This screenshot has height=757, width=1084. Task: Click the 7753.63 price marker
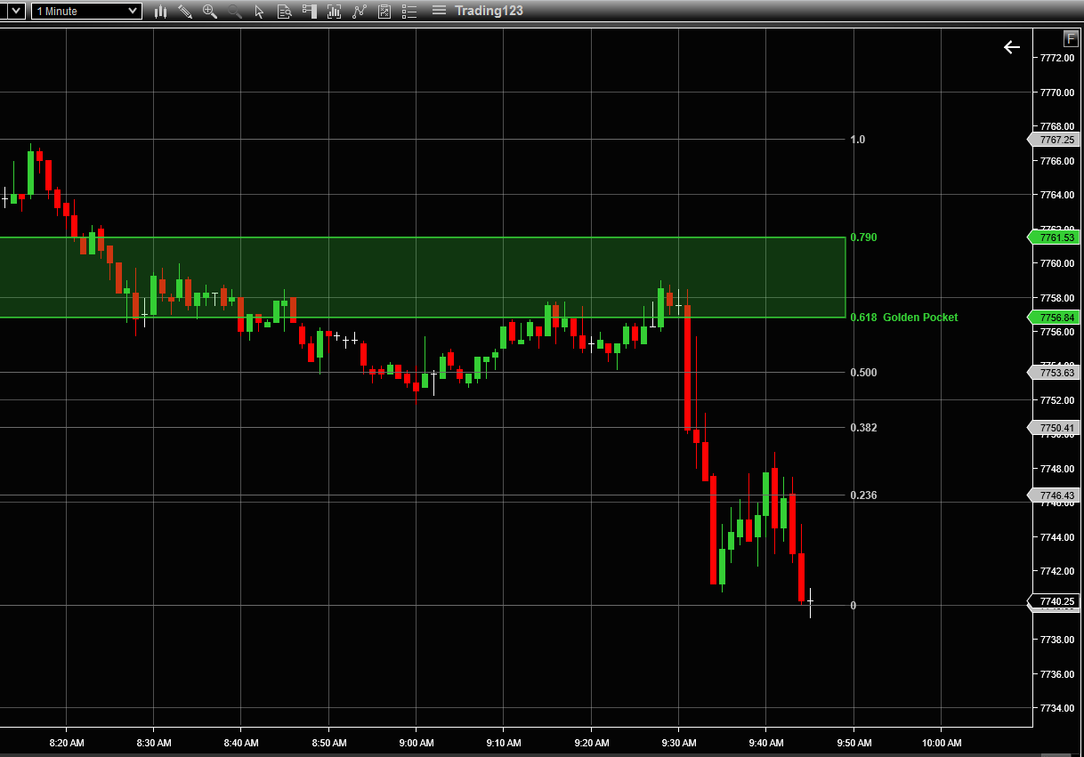1054,373
